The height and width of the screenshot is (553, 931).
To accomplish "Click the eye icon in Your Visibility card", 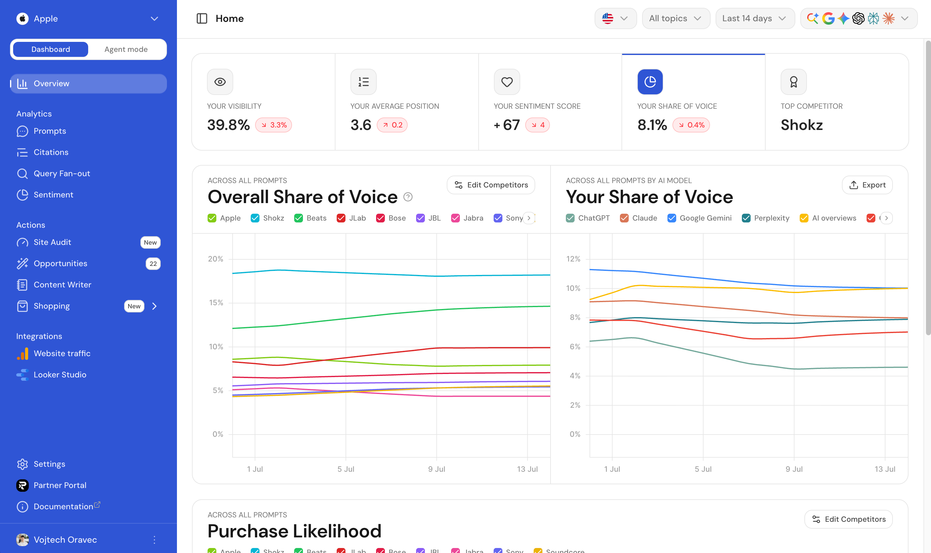I will (220, 82).
